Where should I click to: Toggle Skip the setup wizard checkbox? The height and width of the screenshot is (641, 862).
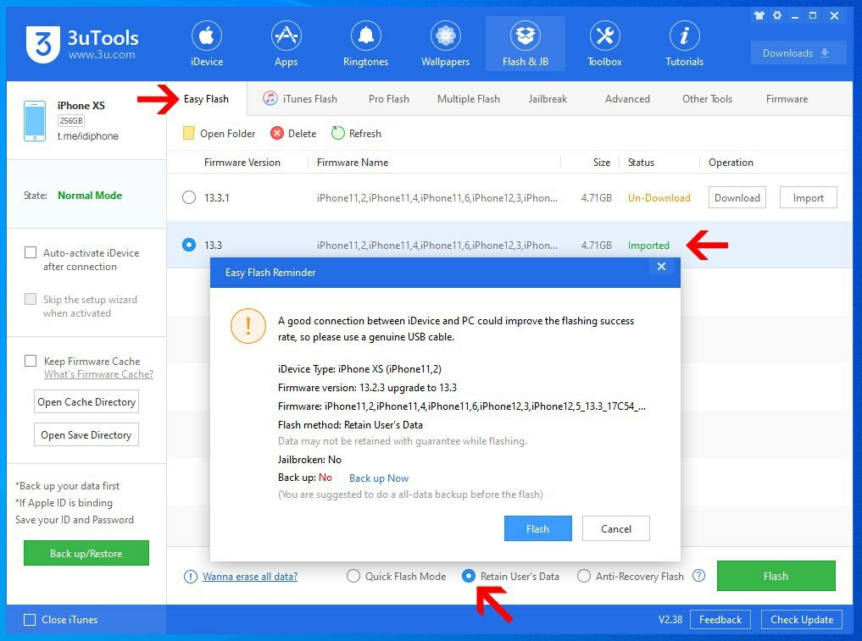pyautogui.click(x=31, y=300)
